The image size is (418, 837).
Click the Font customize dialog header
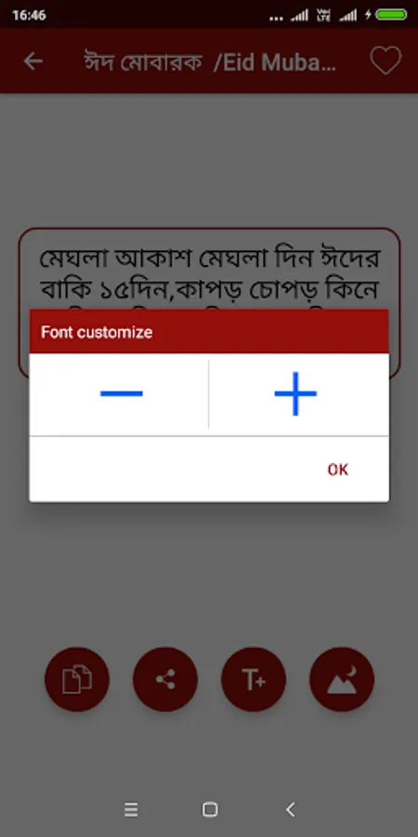[x=209, y=331]
